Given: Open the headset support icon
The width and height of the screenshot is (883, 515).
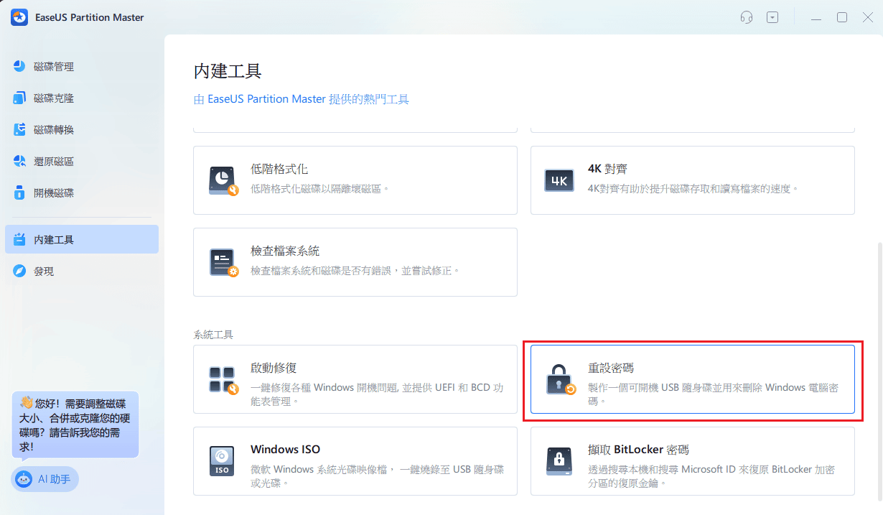Looking at the screenshot, I should point(746,17).
